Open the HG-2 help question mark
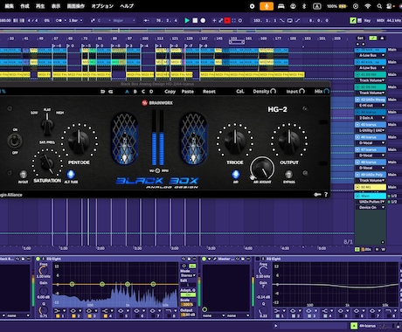The height and width of the screenshot is (332, 402). pos(326,194)
